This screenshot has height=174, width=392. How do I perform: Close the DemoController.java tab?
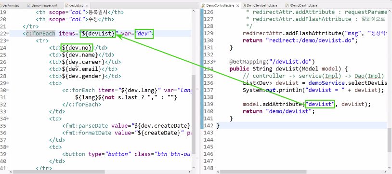point(237,5)
